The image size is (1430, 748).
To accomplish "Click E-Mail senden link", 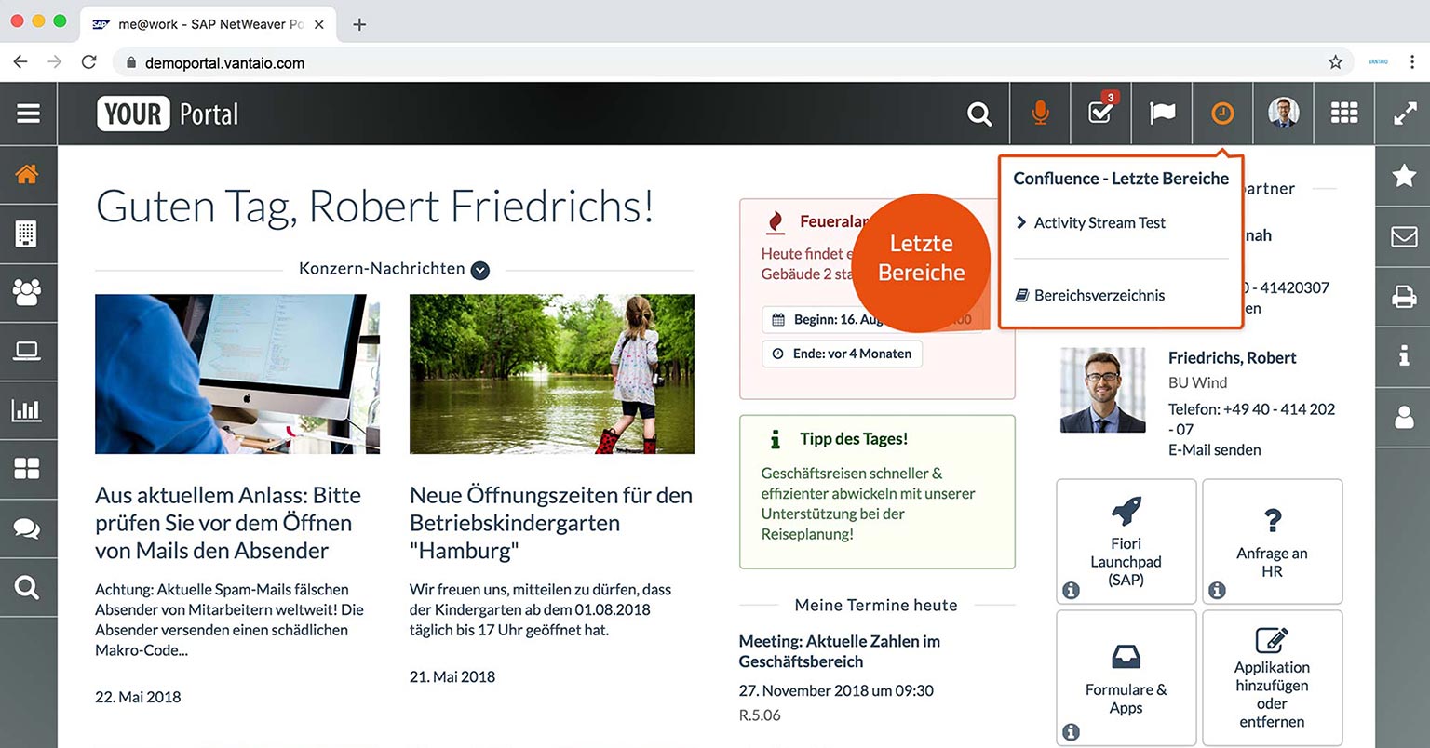I will pos(1215,449).
